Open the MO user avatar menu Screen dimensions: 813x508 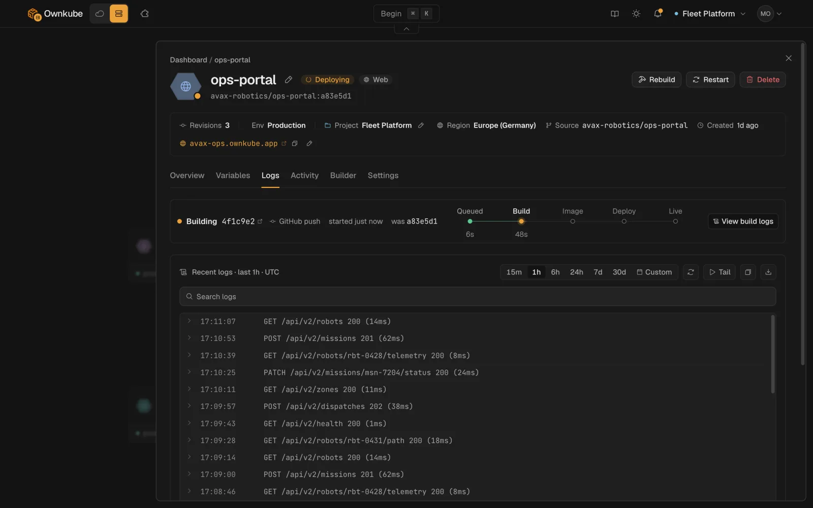coord(769,14)
